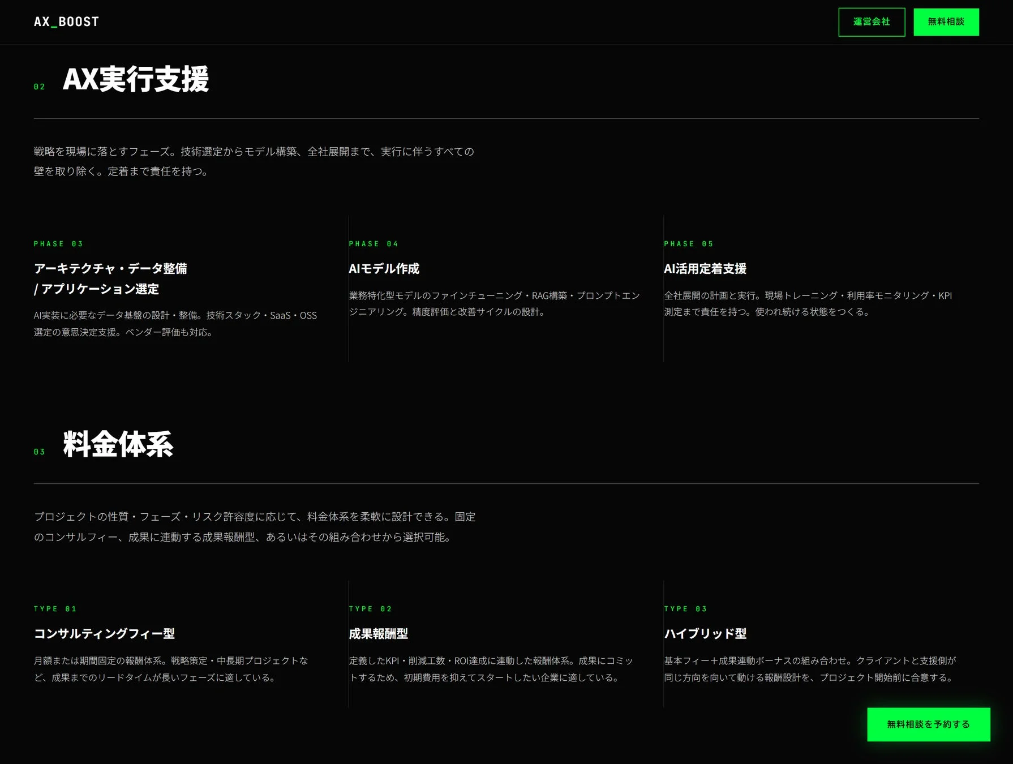Select the PHASE 05 label
Screen dimensions: 1013x764
pyautogui.click(x=689, y=243)
